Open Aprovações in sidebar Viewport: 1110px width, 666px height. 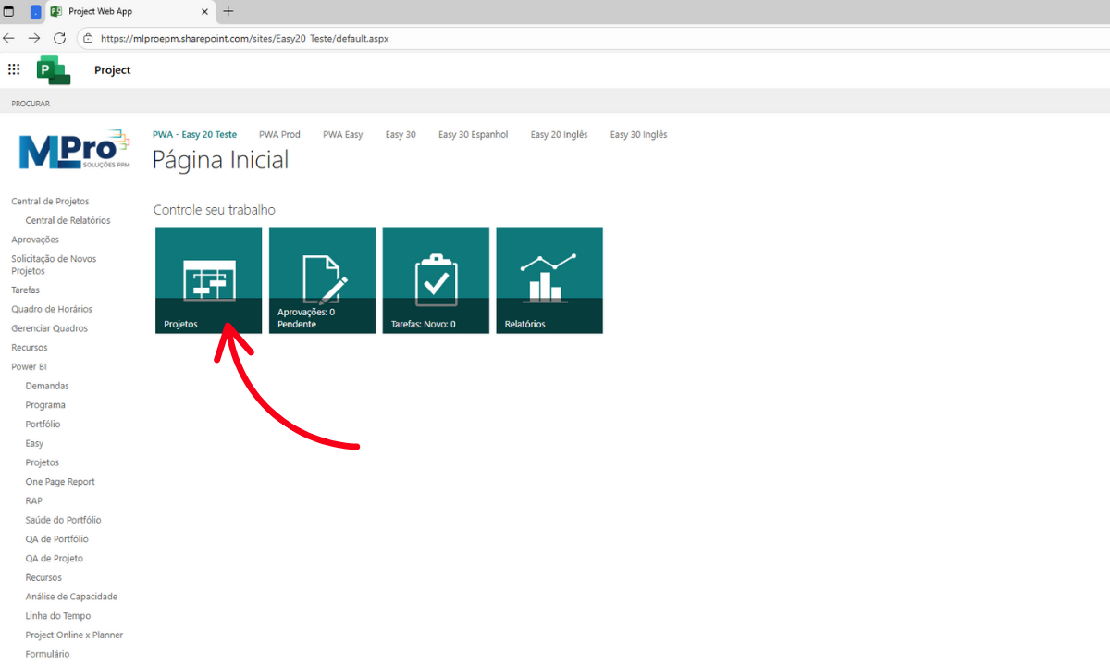pos(35,240)
